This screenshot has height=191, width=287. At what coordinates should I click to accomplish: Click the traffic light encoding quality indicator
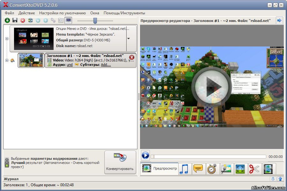click(x=7, y=162)
